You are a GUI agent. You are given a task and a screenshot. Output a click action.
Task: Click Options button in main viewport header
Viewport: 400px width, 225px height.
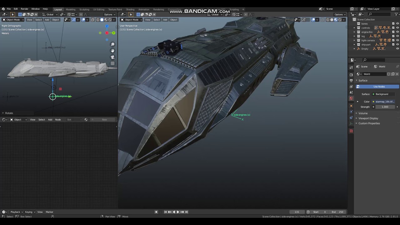pos(340,14)
